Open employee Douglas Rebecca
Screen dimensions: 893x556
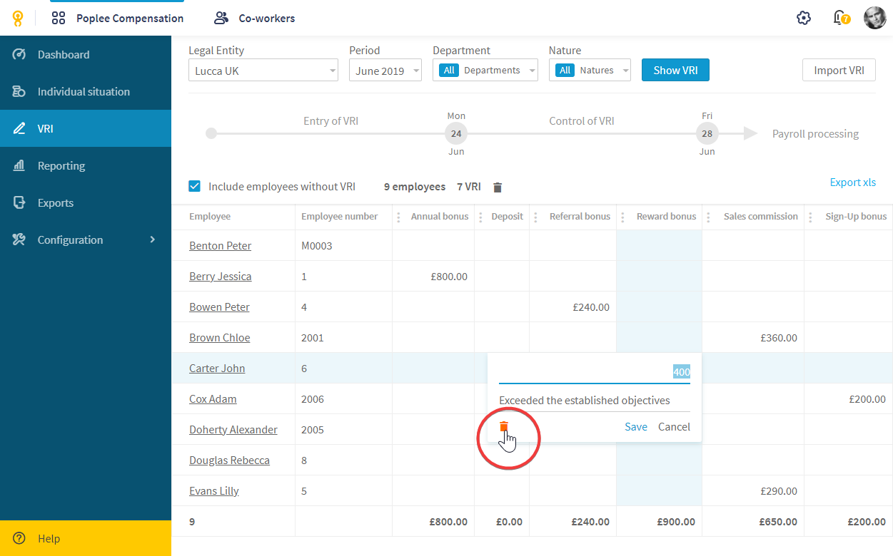tap(229, 460)
